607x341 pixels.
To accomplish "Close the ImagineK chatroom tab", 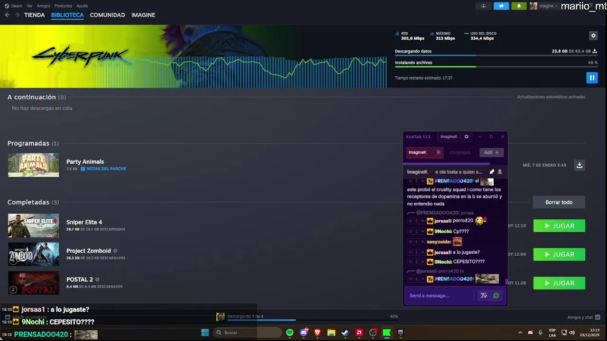I will click(x=438, y=153).
